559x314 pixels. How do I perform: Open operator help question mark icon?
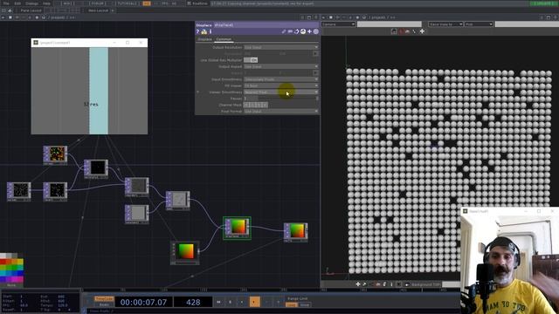tap(197, 31)
